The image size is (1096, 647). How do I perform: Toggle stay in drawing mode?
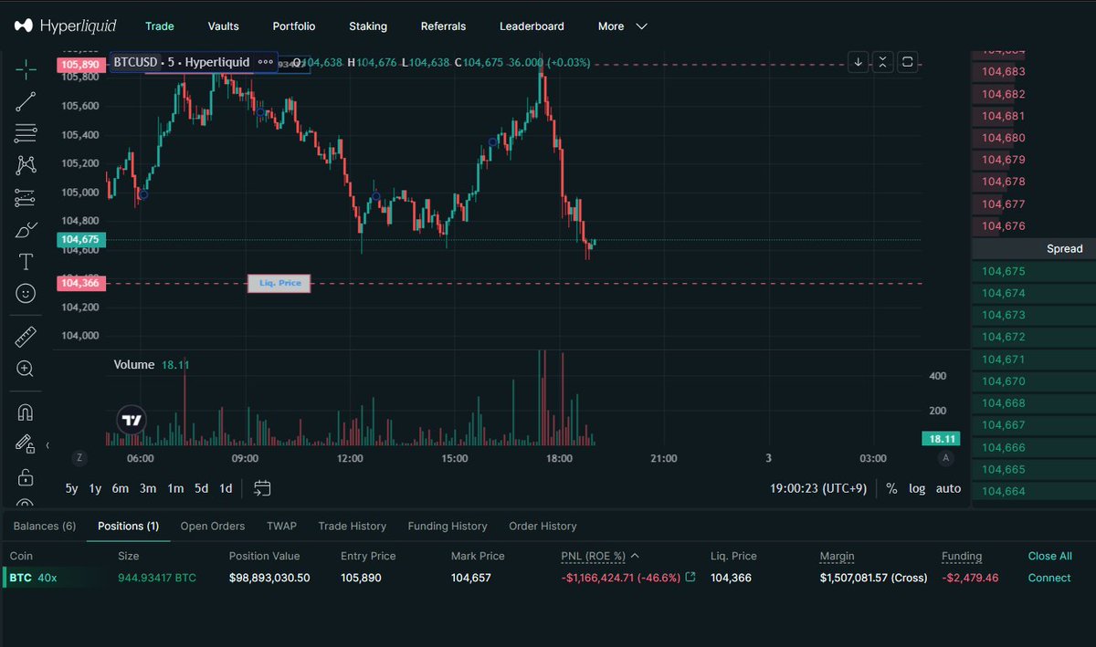coord(26,444)
